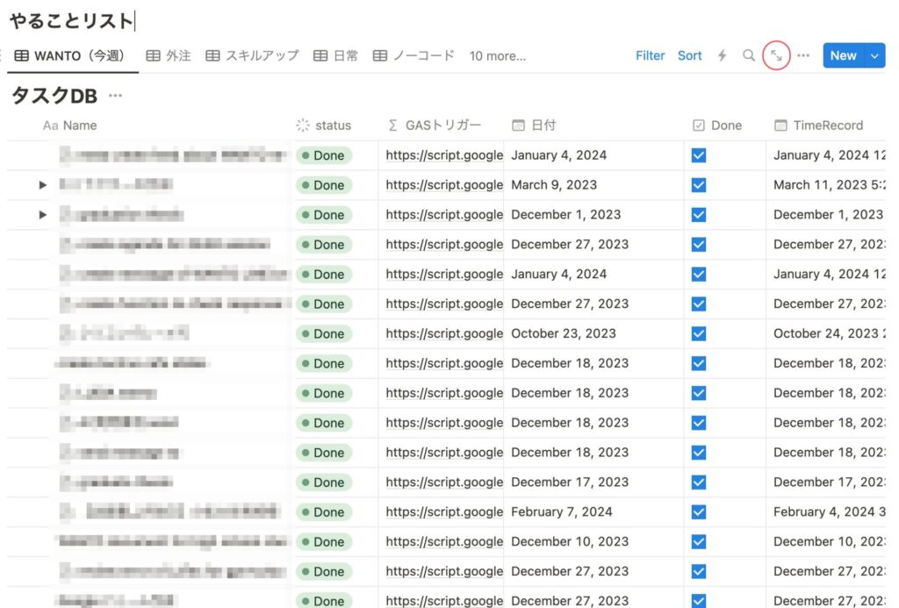The image size is (899, 608).
Task: Click the options dots next to タスクDB
Action: coord(114,95)
